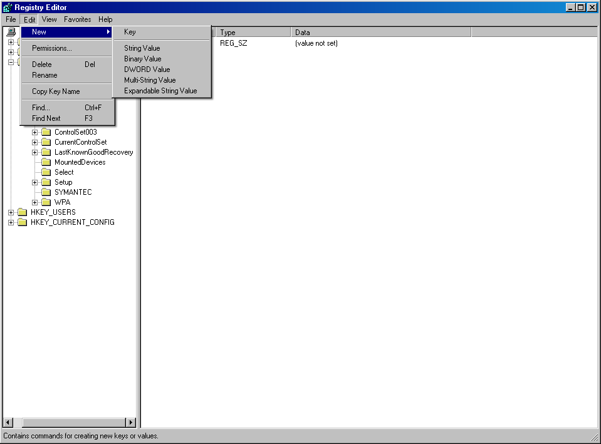Click the REG_SZ type cell

click(x=233, y=43)
